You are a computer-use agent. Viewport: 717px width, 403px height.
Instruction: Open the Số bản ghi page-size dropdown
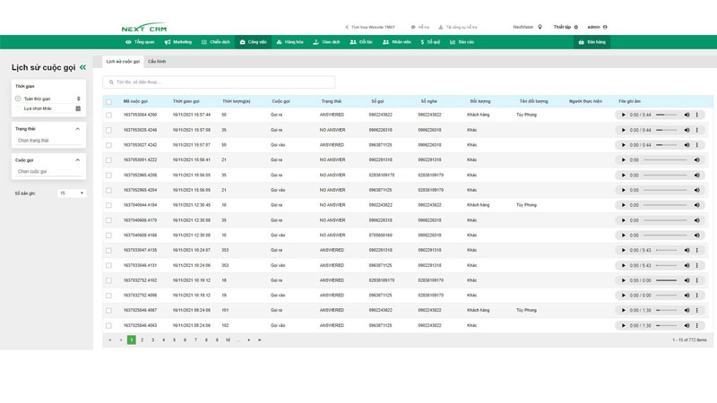pos(71,193)
